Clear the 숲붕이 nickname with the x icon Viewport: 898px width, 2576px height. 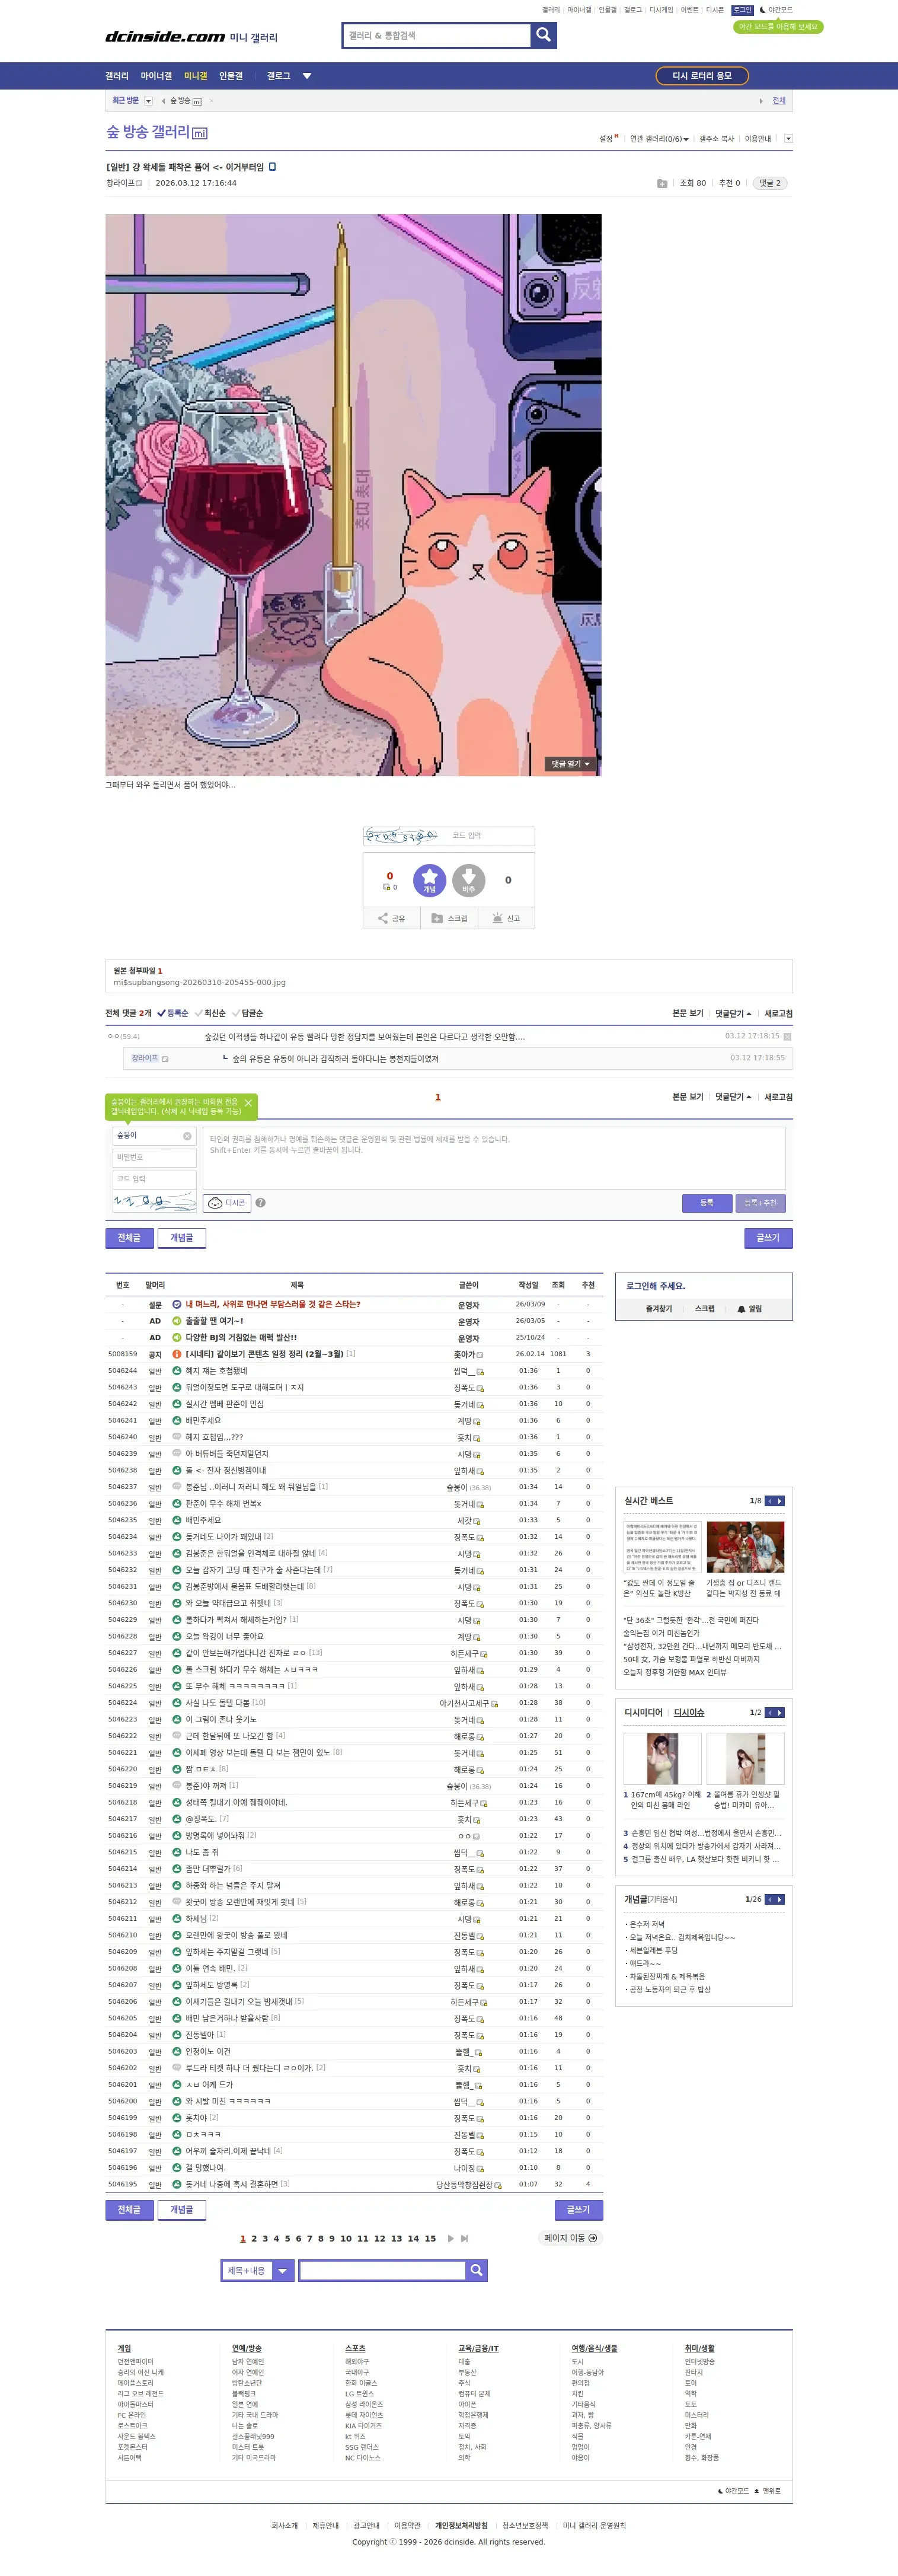point(187,1136)
